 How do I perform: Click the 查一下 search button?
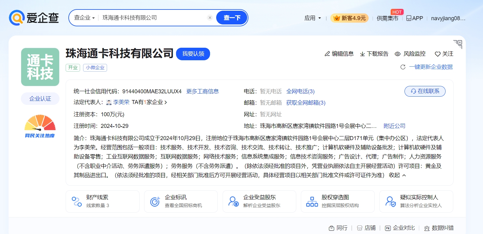232,18
